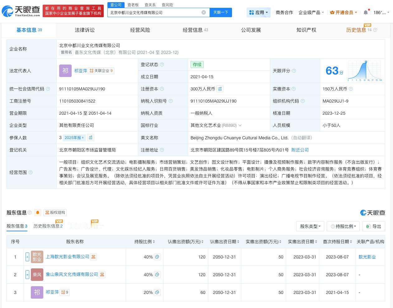Switch to the 查风险 search tab

[x=167, y=5]
